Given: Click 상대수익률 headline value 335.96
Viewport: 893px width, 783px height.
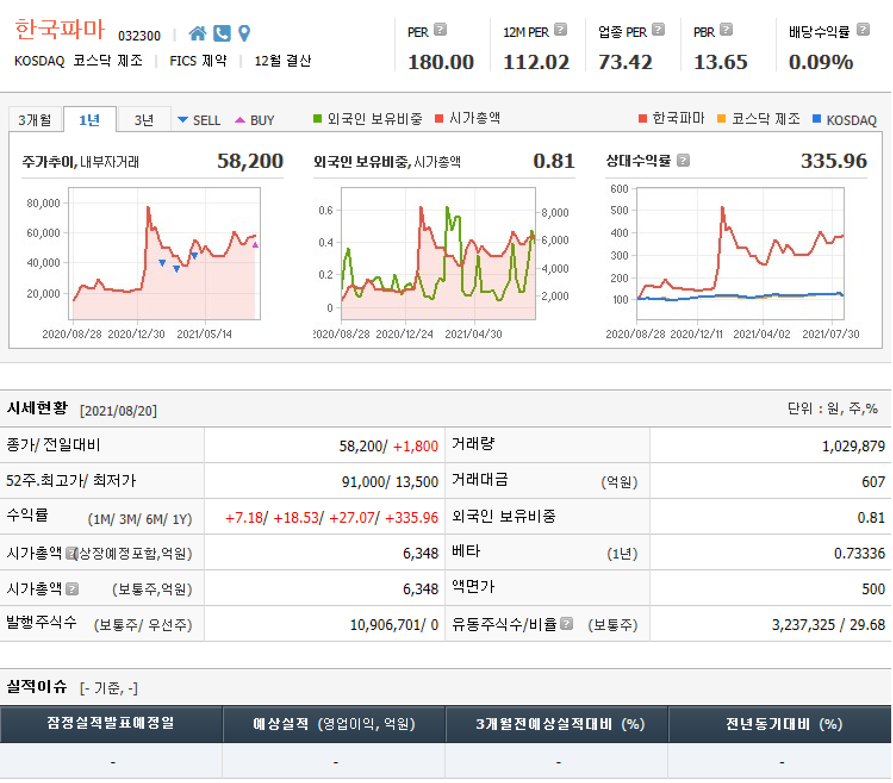Looking at the screenshot, I should point(833,161).
